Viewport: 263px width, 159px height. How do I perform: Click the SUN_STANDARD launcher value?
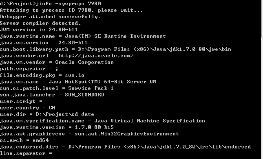click(x=84, y=95)
